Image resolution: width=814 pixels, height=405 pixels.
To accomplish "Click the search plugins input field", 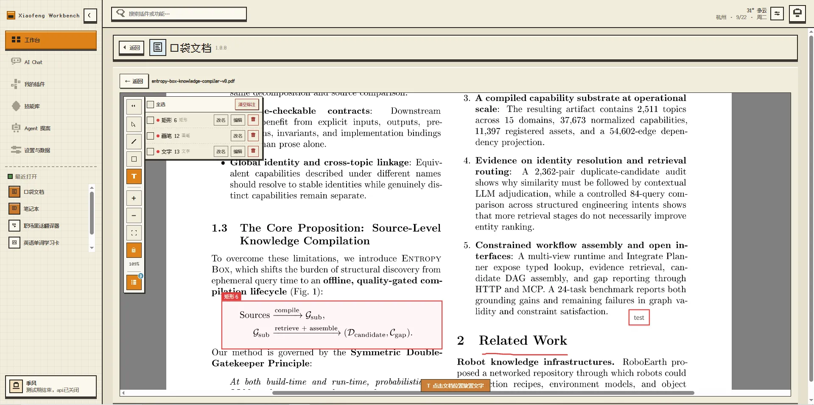I will (x=179, y=14).
